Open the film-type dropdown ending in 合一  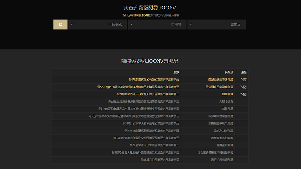(98, 24)
